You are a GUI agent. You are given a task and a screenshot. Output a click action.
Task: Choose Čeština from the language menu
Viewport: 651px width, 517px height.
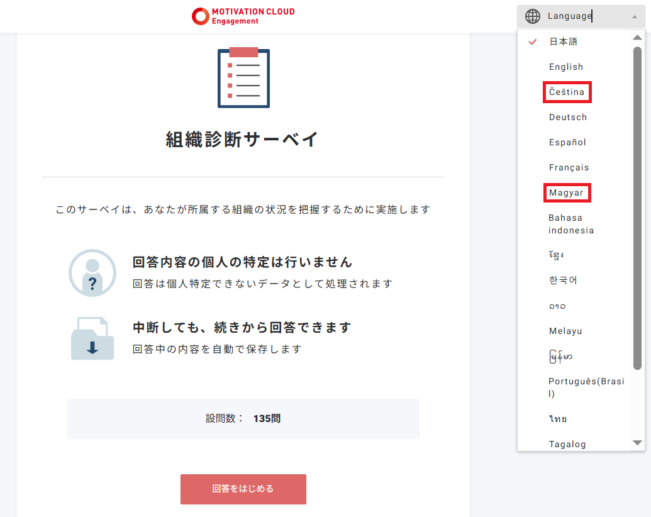pyautogui.click(x=567, y=92)
